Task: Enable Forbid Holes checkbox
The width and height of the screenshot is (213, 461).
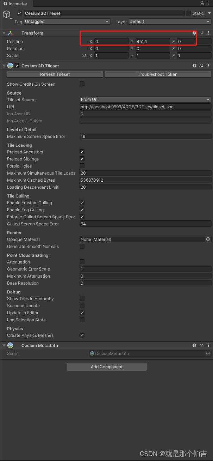Action: coord(82,166)
